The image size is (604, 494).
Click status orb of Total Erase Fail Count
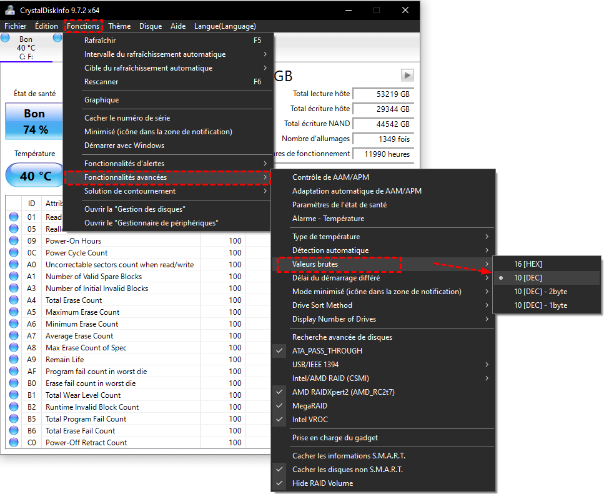pyautogui.click(x=14, y=430)
